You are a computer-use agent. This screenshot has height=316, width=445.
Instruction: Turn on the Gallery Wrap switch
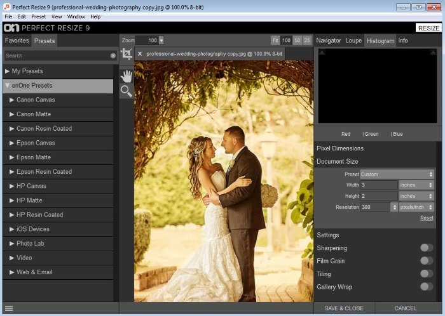click(427, 287)
